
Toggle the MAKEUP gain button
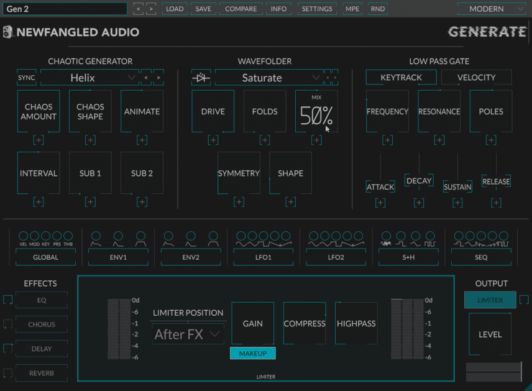coord(253,353)
